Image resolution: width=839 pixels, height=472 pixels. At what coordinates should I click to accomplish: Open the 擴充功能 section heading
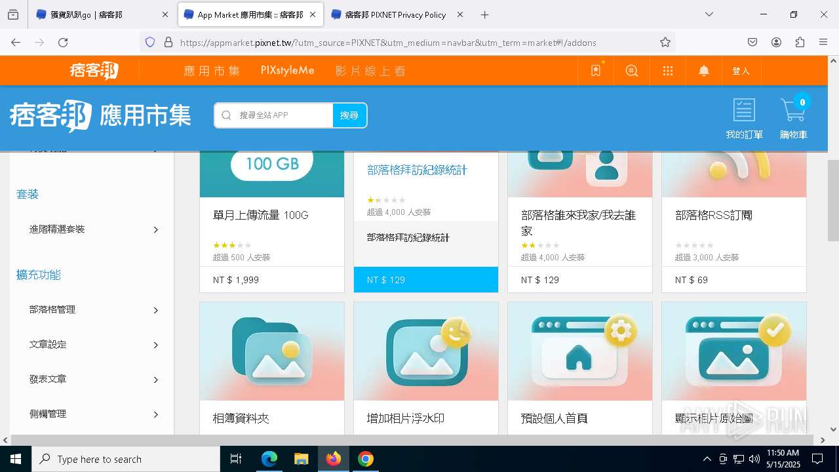coord(39,275)
